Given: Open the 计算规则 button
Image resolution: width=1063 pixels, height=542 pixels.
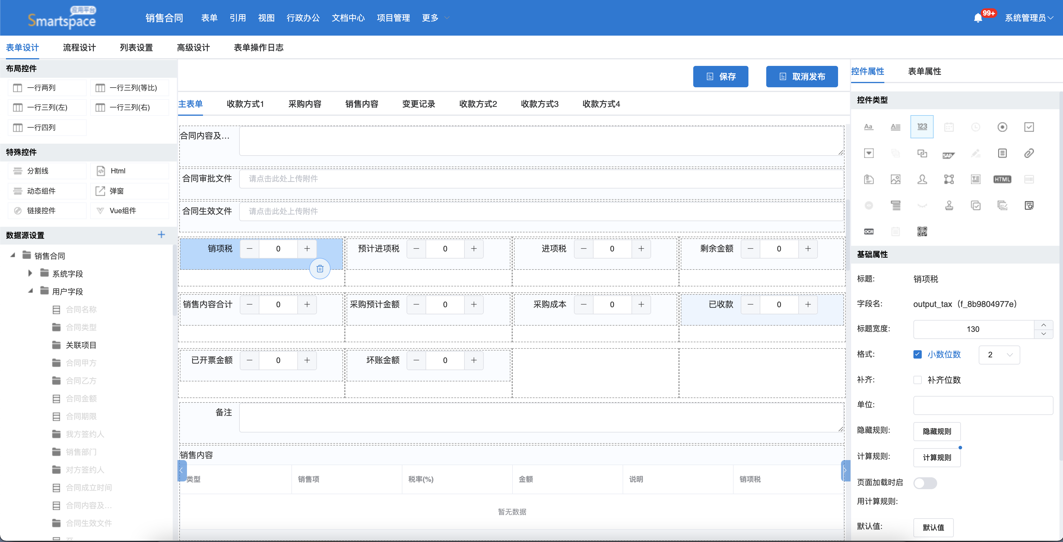Looking at the screenshot, I should 937,457.
